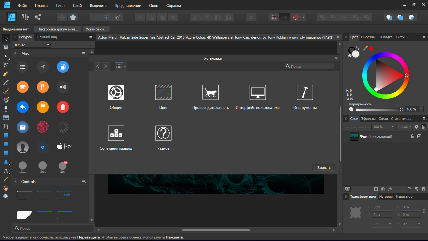Open the iOS 12 assets category dropdown
The height and width of the screenshot is (241, 428).
32,45
